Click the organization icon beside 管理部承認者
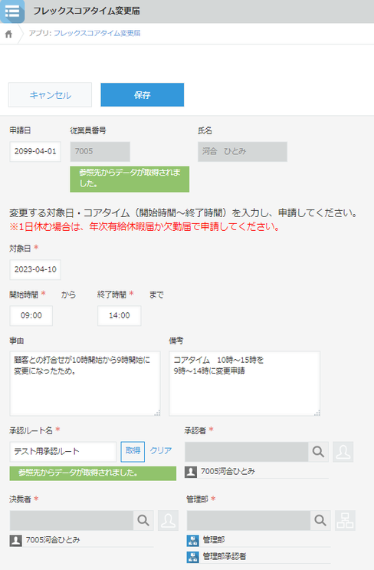This screenshot has width=374, height=570. coord(193,557)
